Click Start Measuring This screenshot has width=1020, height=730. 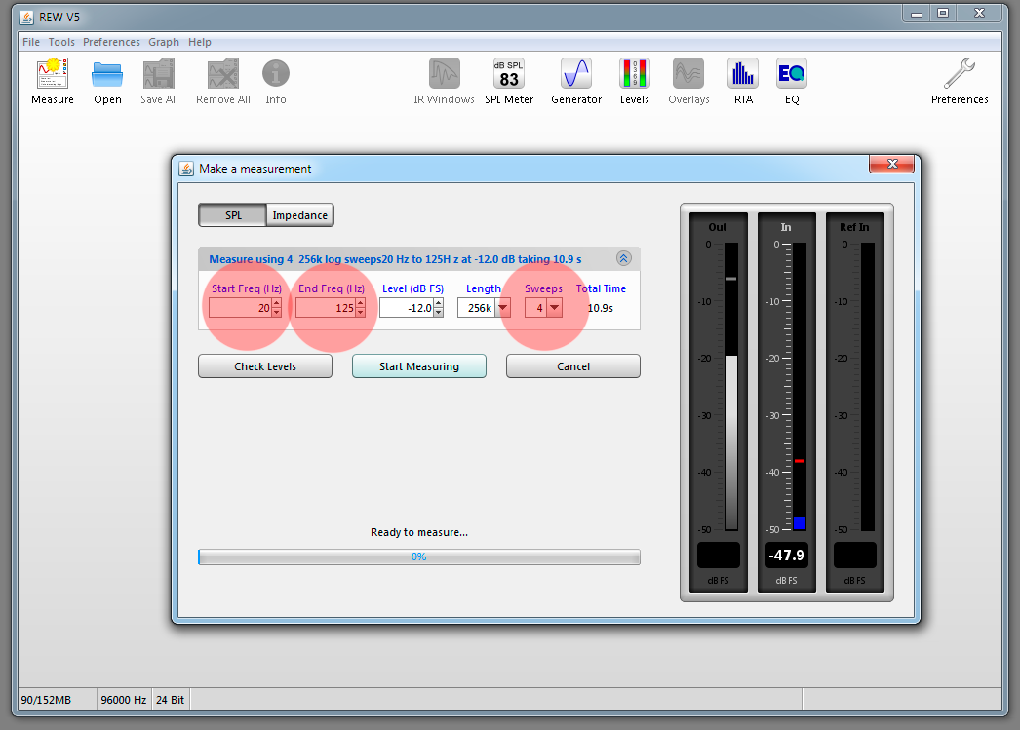419,366
